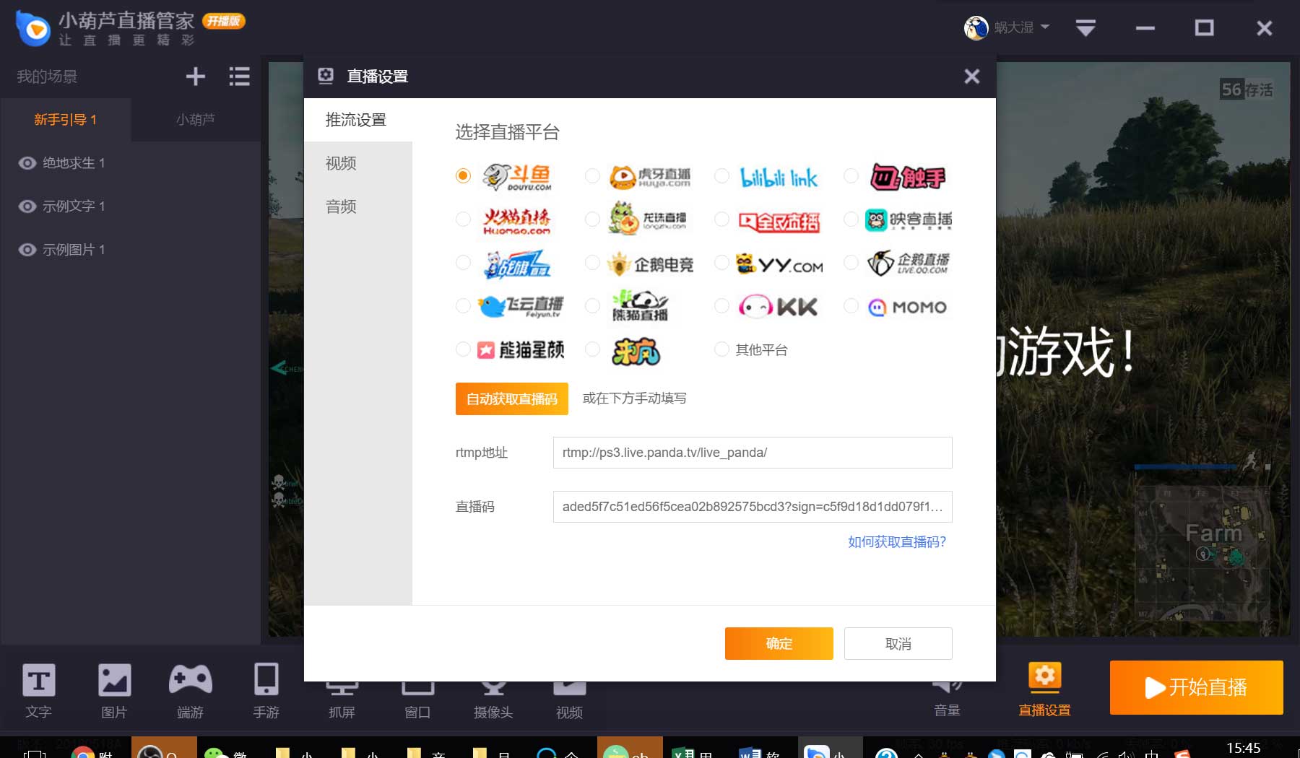Viewport: 1300px width, 758px height.
Task: Switch to 推流设置 settings tab
Action: point(358,120)
